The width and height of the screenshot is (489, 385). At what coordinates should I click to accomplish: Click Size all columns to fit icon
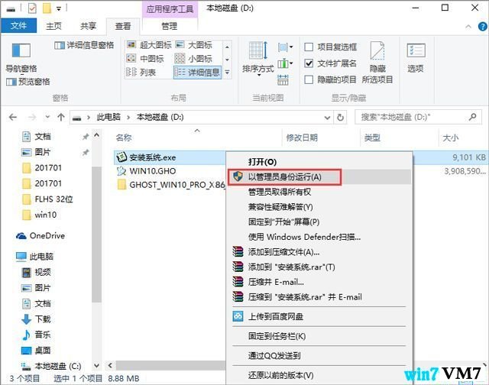click(283, 80)
